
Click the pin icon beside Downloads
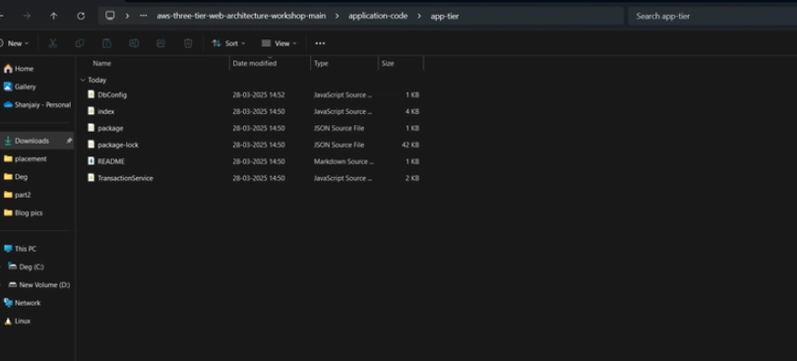tap(69, 141)
